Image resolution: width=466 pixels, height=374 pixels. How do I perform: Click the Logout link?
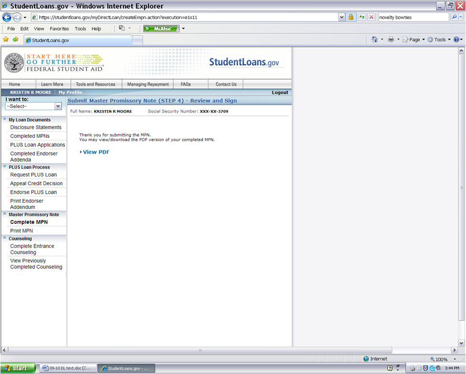280,92
